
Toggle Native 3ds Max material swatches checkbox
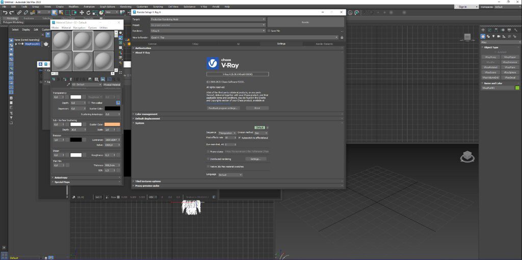coord(208,167)
